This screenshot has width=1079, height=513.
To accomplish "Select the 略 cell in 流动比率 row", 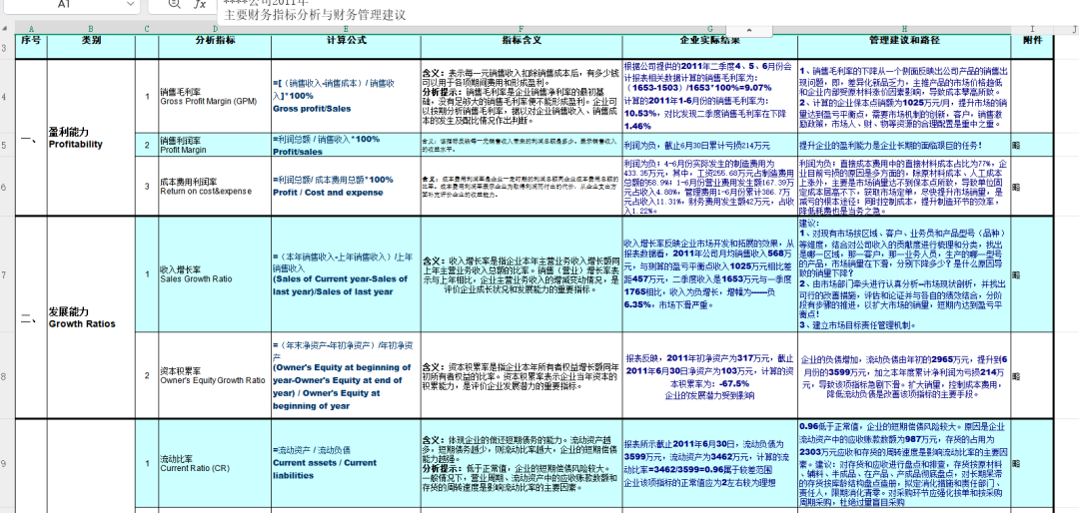I will [x=1031, y=463].
